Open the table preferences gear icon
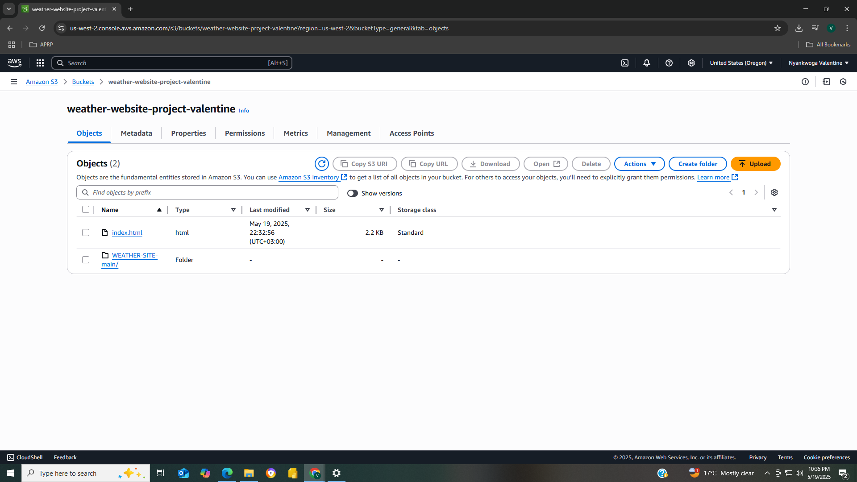The width and height of the screenshot is (857, 482). pyautogui.click(x=774, y=192)
